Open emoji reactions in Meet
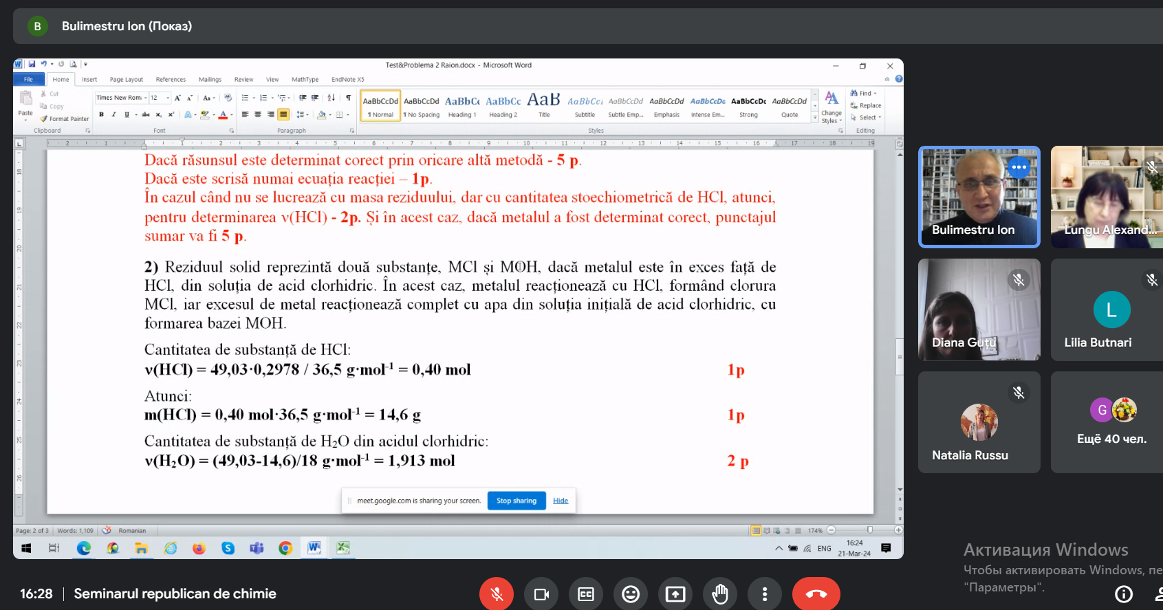The image size is (1163, 610). click(x=631, y=594)
